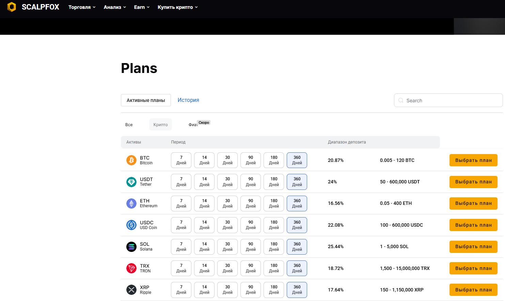Click Выбрать план for ETH

pos(473,204)
